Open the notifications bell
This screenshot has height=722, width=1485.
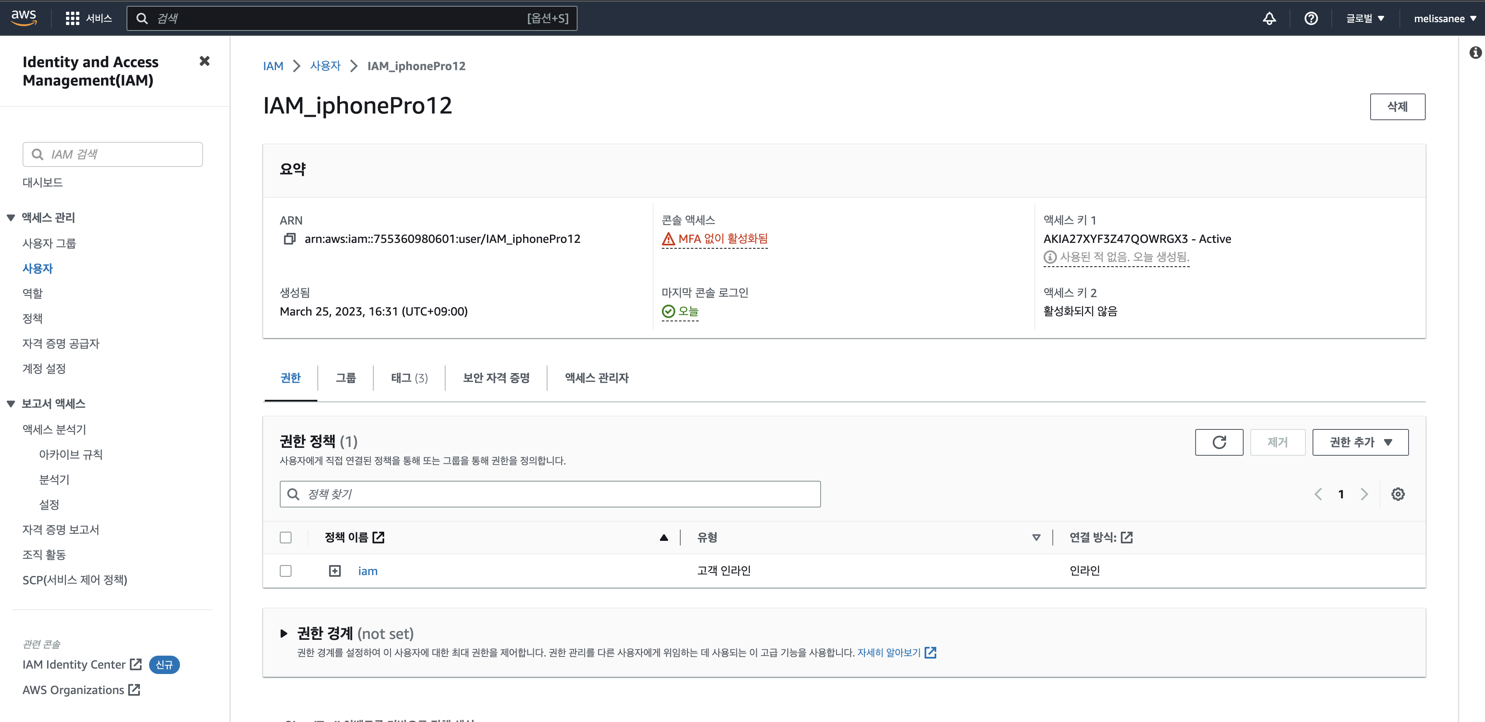tap(1269, 18)
